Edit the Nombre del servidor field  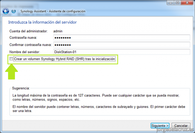(122, 52)
